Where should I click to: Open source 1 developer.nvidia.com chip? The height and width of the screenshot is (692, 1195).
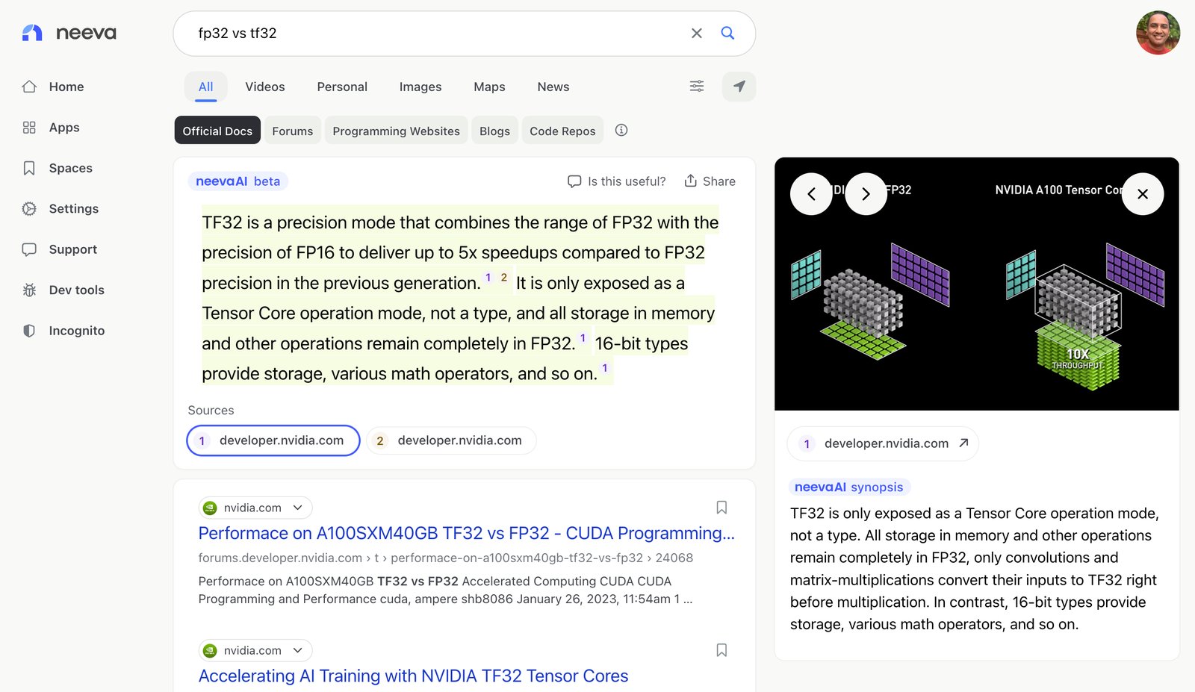[273, 440]
